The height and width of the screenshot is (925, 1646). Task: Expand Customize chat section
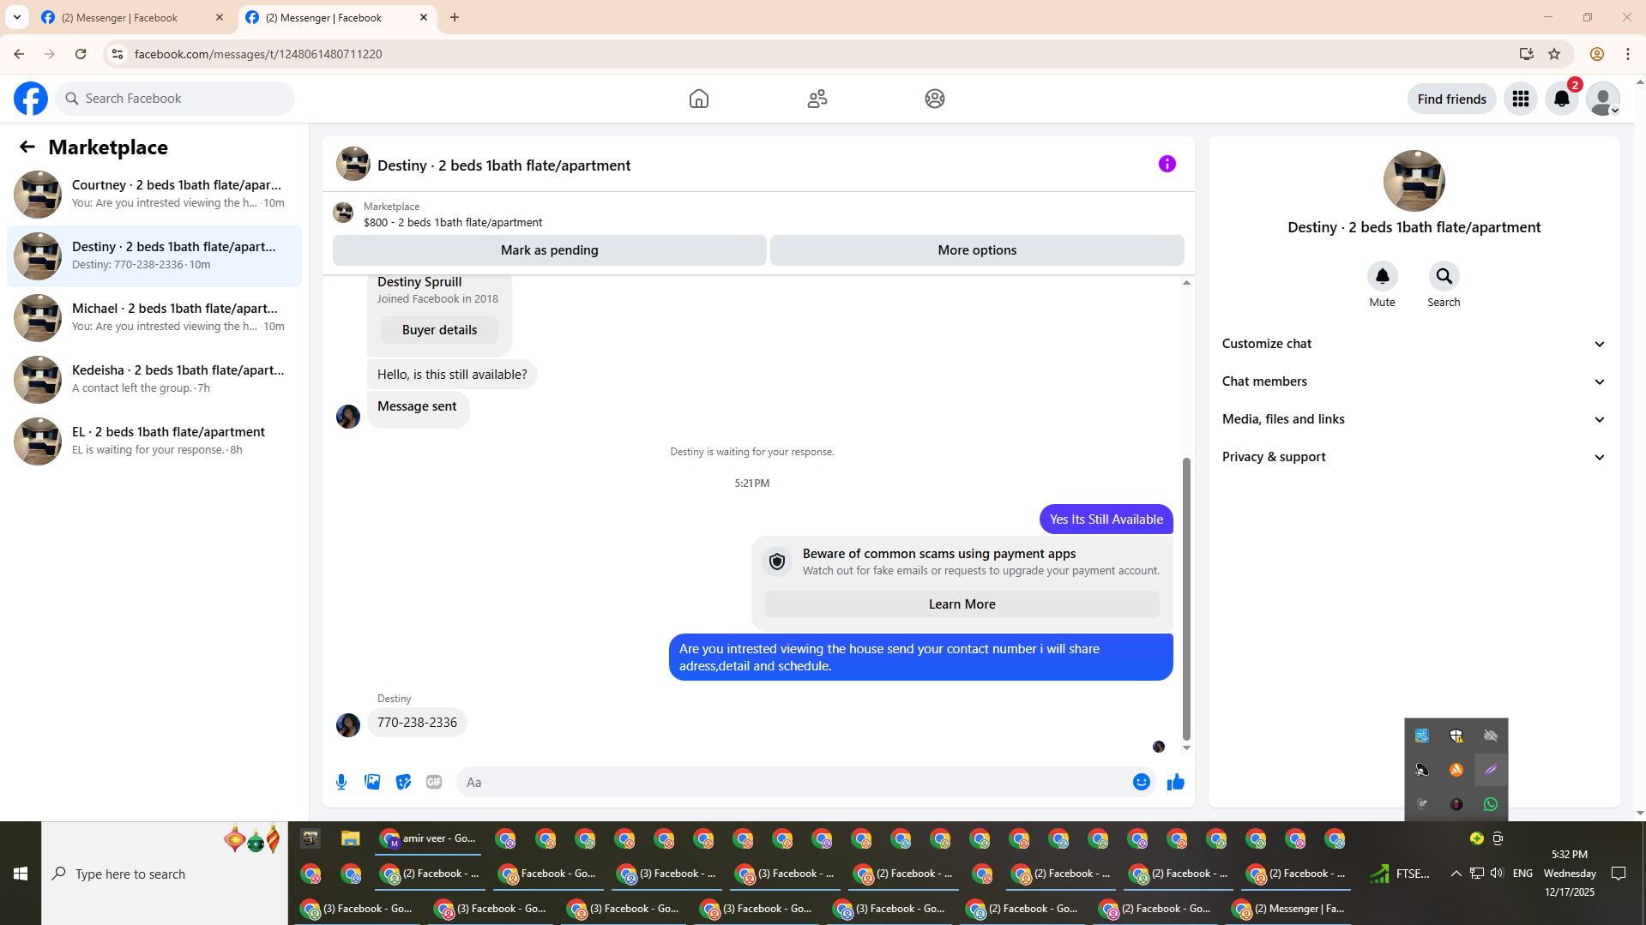(x=1414, y=344)
